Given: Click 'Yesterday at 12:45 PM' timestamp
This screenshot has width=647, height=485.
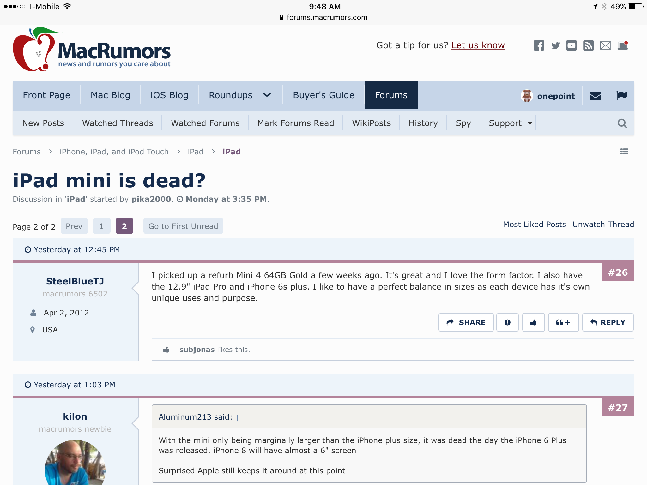Looking at the screenshot, I should coord(77,250).
